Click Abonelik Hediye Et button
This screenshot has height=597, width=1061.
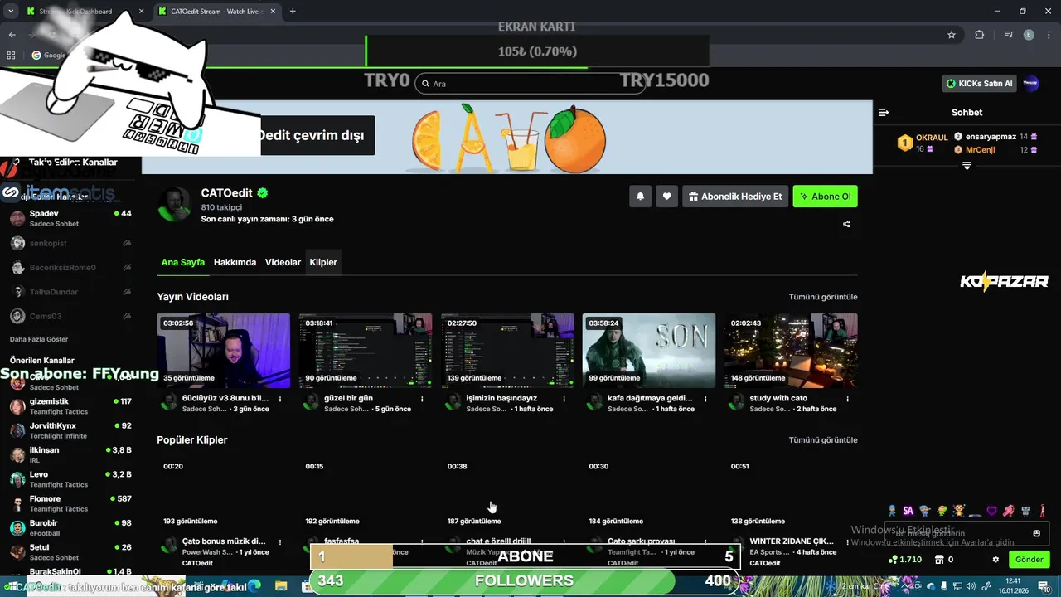click(735, 197)
